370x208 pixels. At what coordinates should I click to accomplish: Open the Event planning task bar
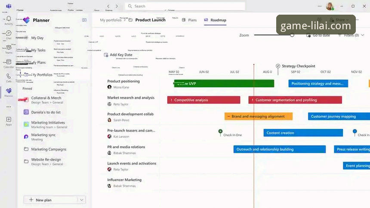coord(356,166)
